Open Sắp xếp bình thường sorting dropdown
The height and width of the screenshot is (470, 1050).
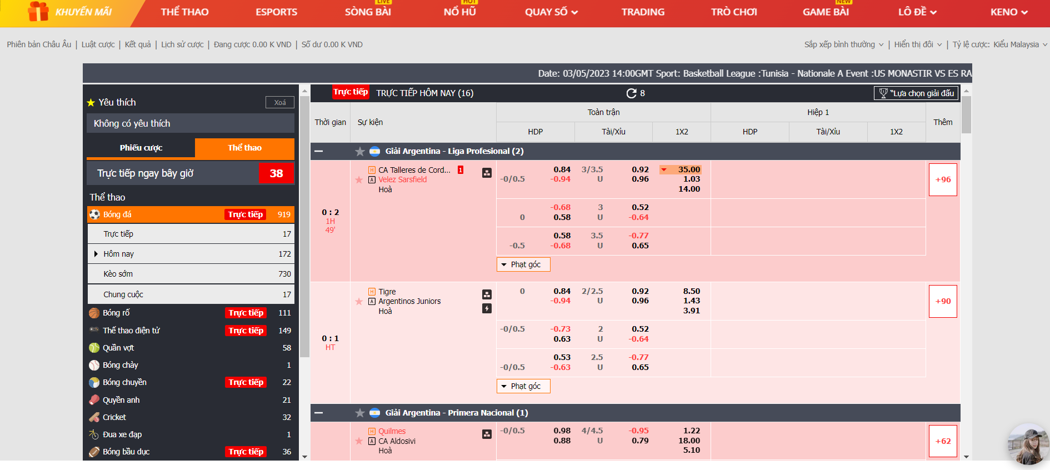(x=844, y=44)
